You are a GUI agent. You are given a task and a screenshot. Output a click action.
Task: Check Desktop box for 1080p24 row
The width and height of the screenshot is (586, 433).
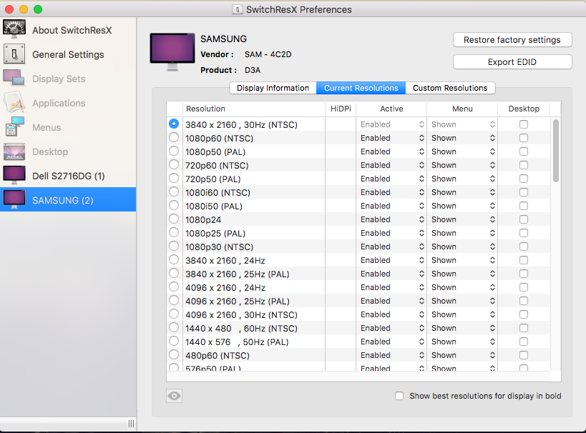point(524,219)
